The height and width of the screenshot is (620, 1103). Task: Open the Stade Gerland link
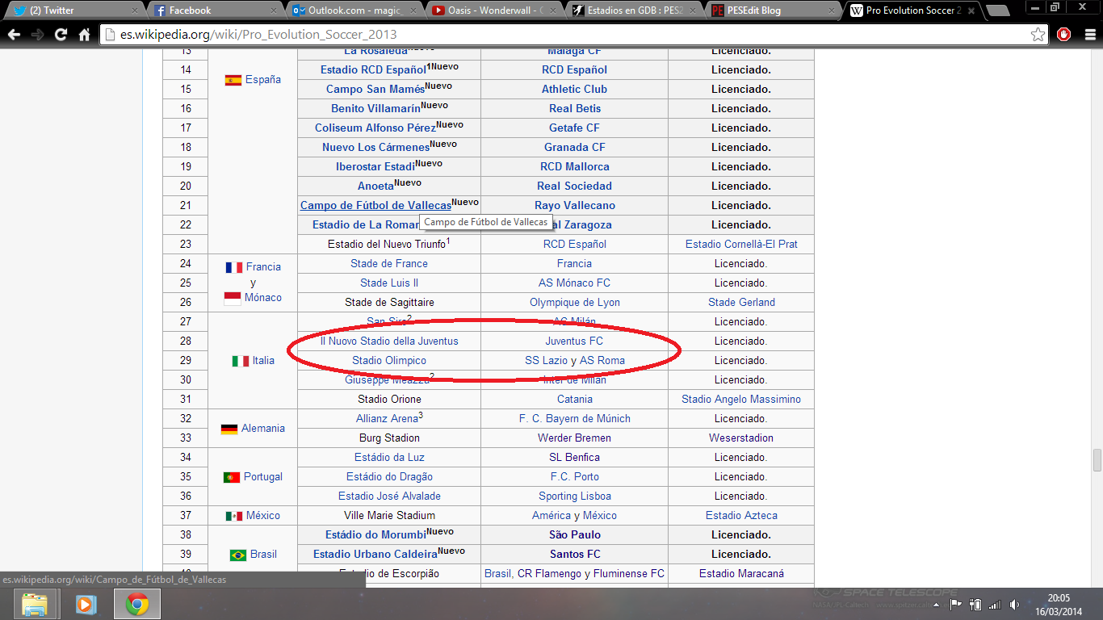(741, 303)
